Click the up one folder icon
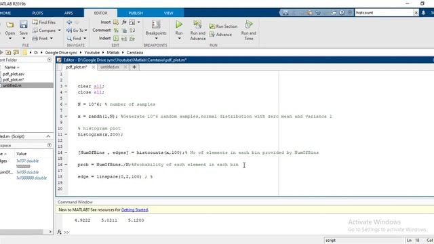Viewport: 434px width, 244px height. [9, 53]
